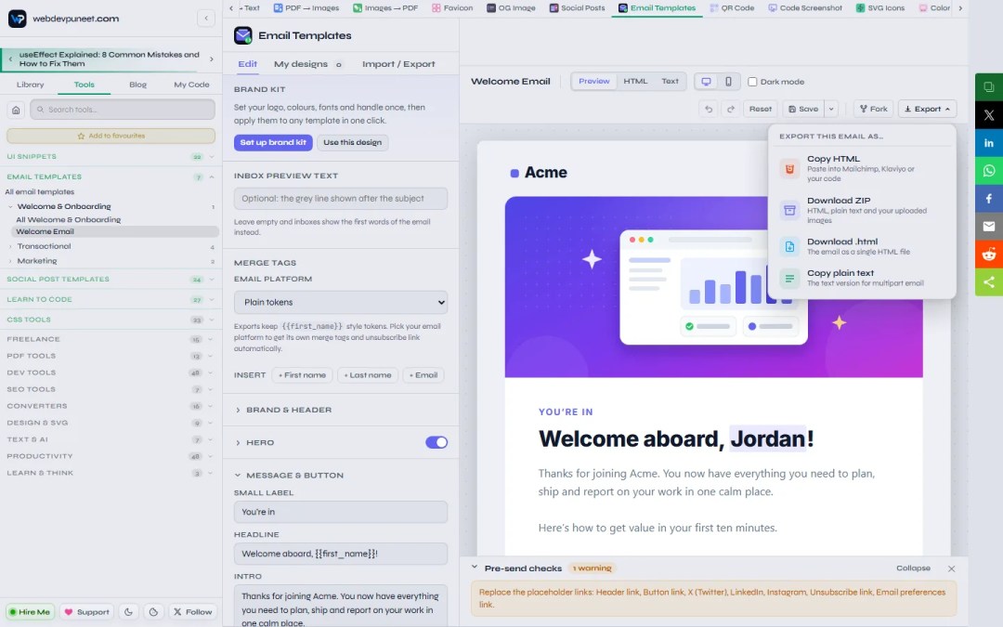Click the redo arrow icon
Image resolution: width=1003 pixels, height=627 pixels.
click(x=731, y=109)
